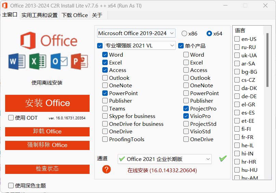
Task: Close the Office C2R Install window
Action: (x=265, y=5)
